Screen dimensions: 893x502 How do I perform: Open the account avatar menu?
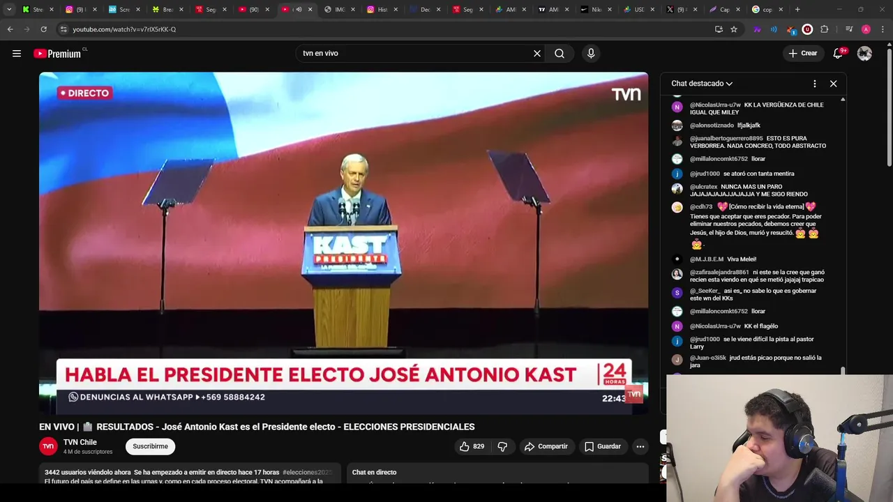pyautogui.click(x=864, y=54)
